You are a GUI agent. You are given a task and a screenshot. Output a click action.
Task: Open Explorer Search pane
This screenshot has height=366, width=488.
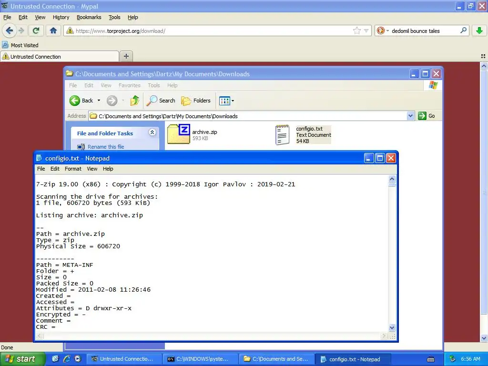tap(161, 101)
